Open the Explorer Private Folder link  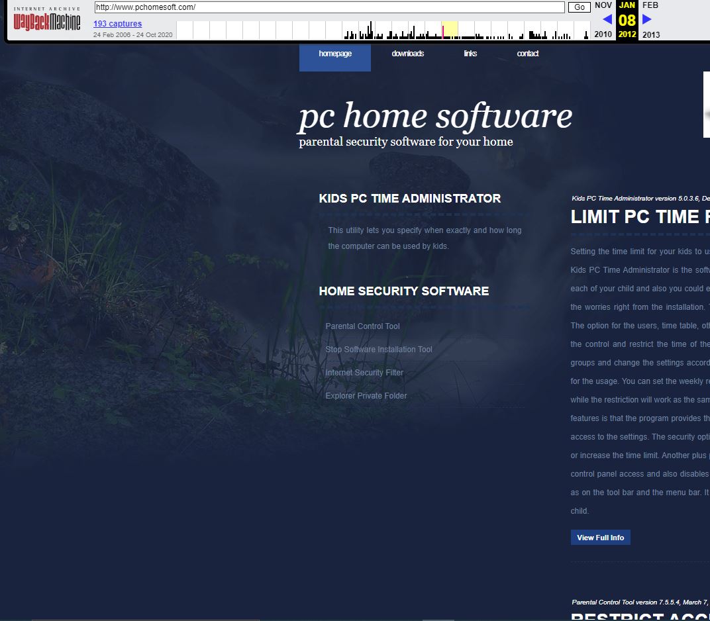pyautogui.click(x=366, y=396)
